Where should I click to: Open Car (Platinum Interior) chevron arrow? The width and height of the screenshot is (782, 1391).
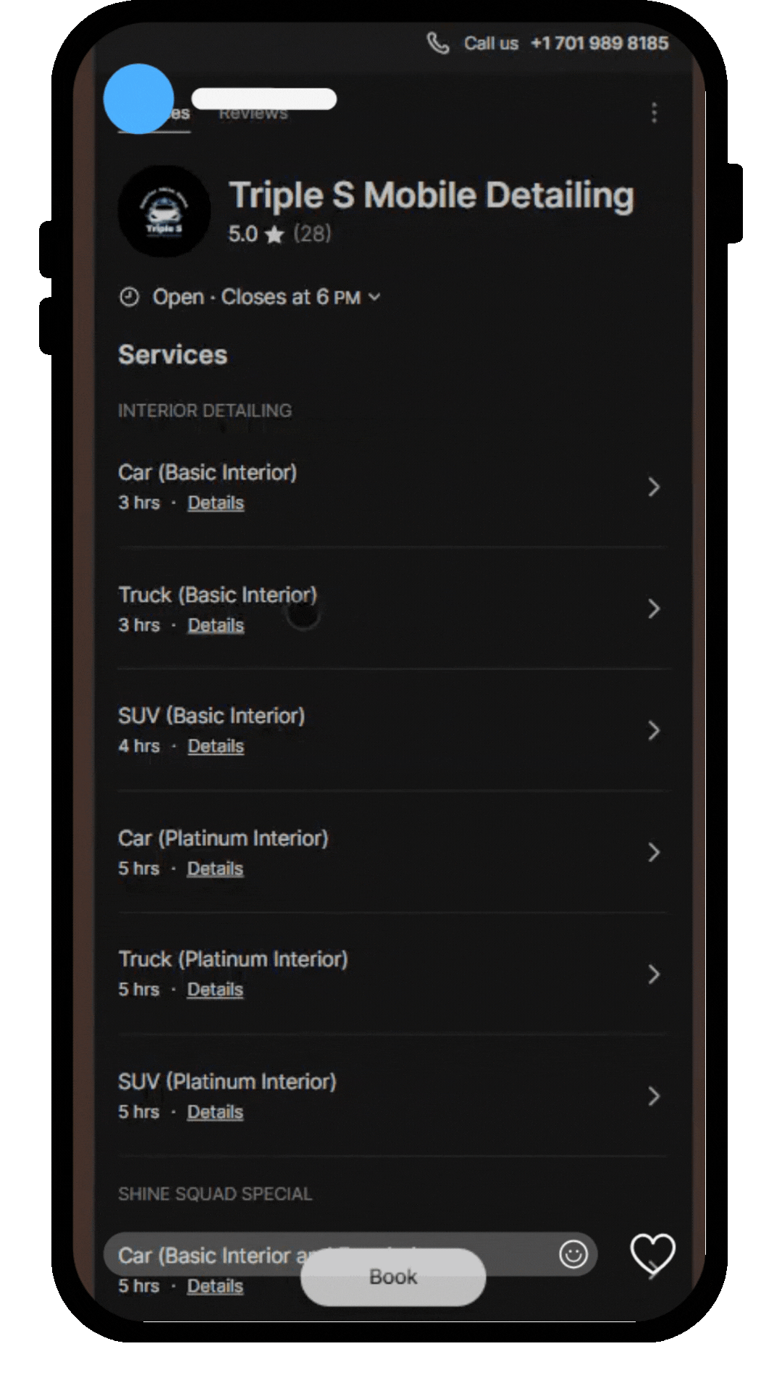coord(653,852)
